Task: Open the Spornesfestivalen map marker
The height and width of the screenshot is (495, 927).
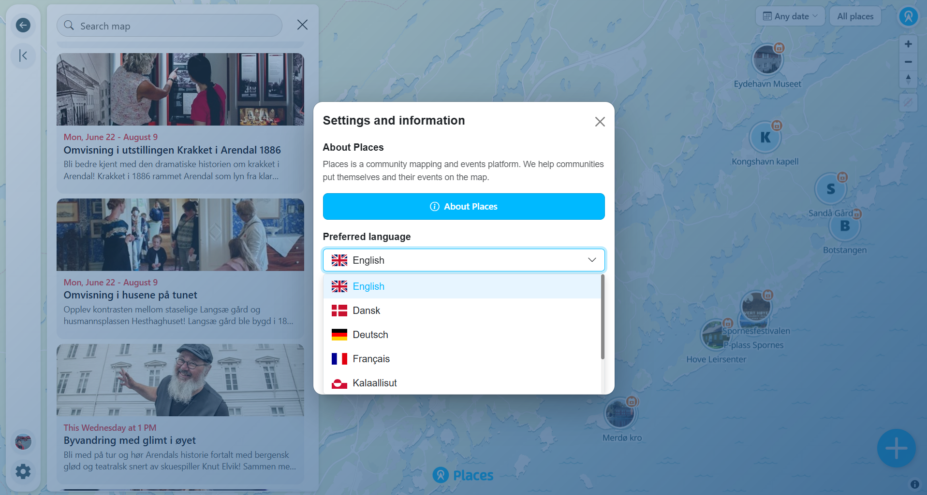Action: (x=756, y=307)
